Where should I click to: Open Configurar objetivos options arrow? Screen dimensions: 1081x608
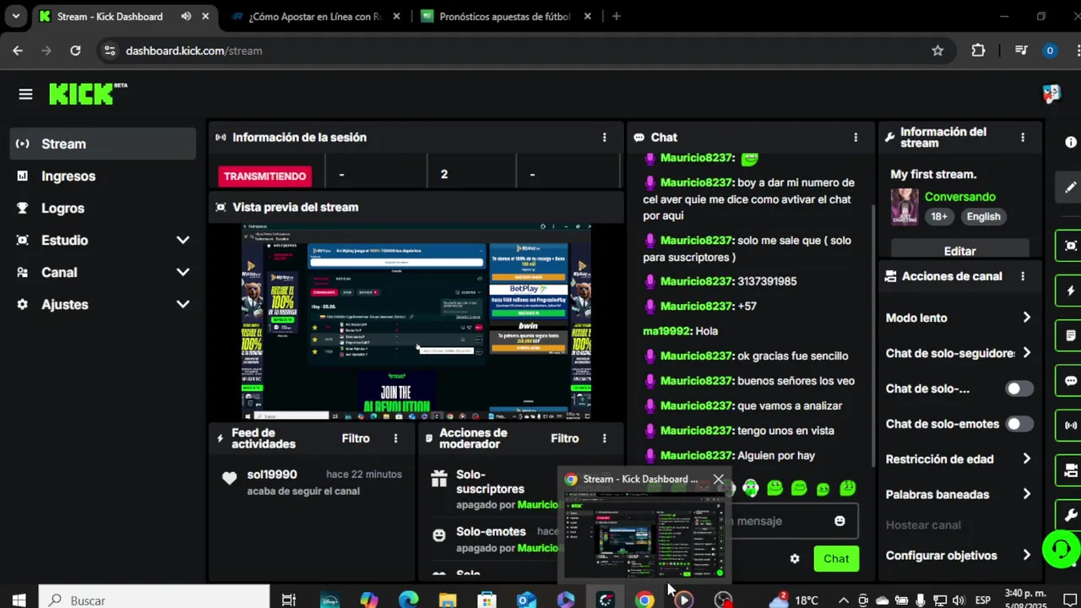(1026, 556)
